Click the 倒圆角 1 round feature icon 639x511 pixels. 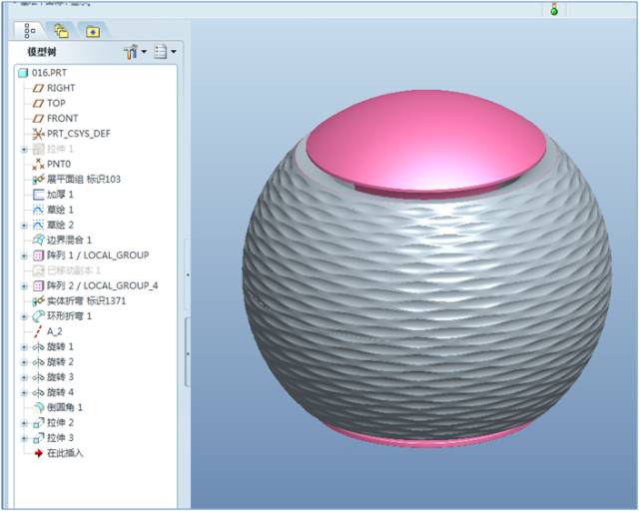(x=39, y=407)
